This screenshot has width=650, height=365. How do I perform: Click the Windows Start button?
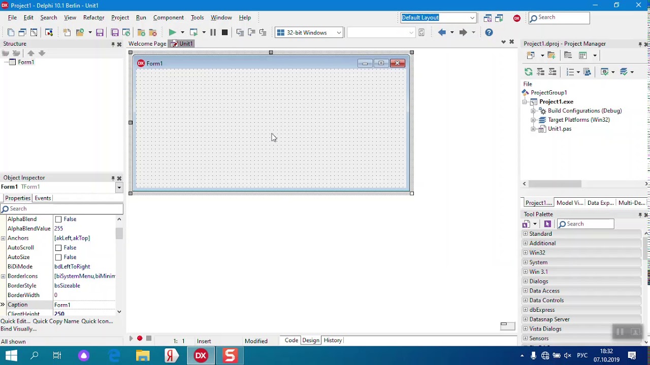[x=11, y=356]
